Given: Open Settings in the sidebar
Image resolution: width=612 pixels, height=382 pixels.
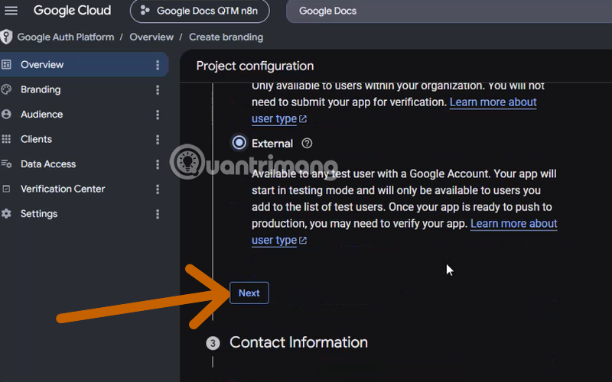Looking at the screenshot, I should pos(84,214).
